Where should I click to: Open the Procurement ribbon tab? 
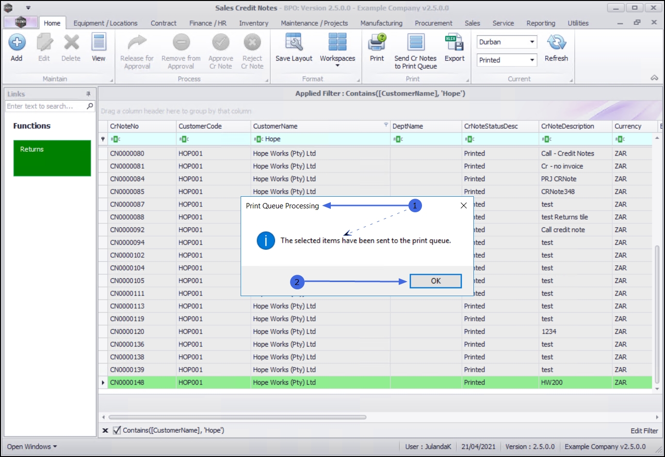pyautogui.click(x=433, y=23)
